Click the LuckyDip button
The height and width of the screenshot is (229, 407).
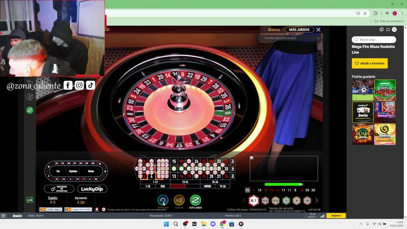pyautogui.click(x=92, y=189)
